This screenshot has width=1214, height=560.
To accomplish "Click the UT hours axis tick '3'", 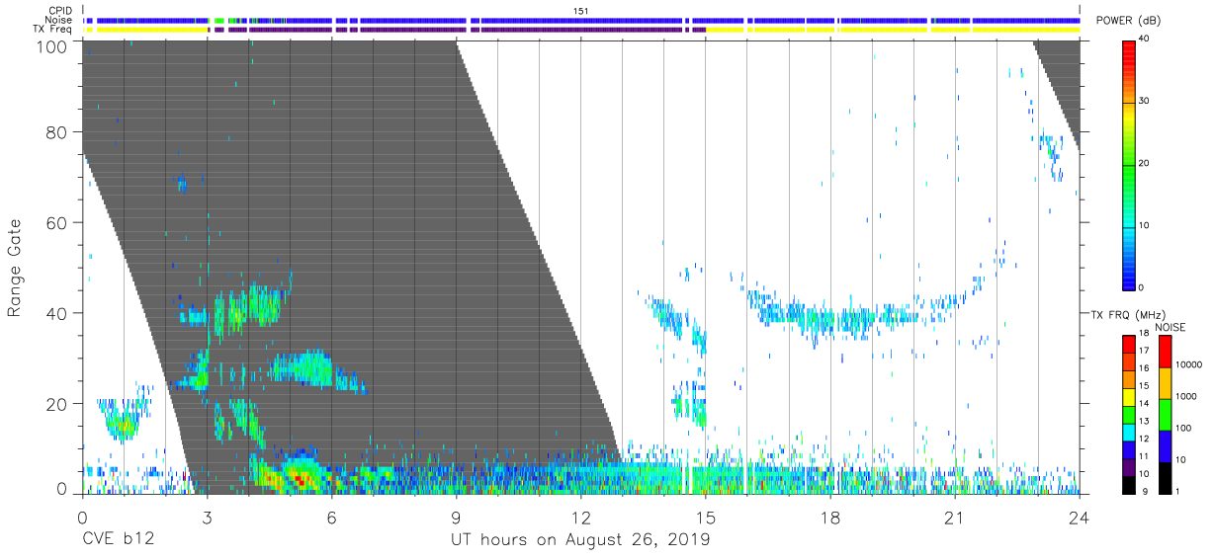I will (x=208, y=518).
